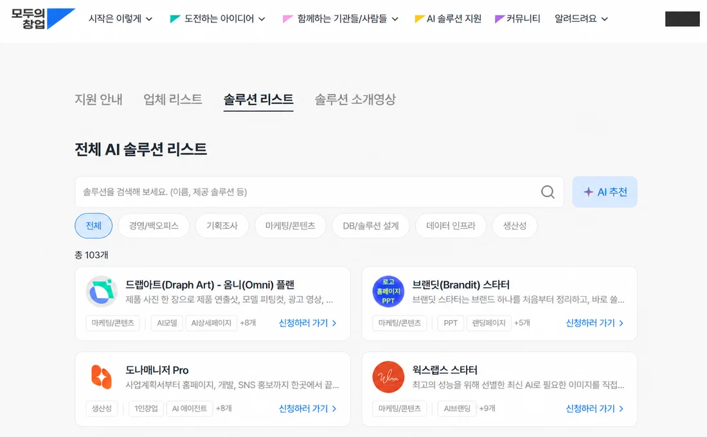Click the 총 103개 result count
The height and width of the screenshot is (437, 707).
(x=91, y=254)
